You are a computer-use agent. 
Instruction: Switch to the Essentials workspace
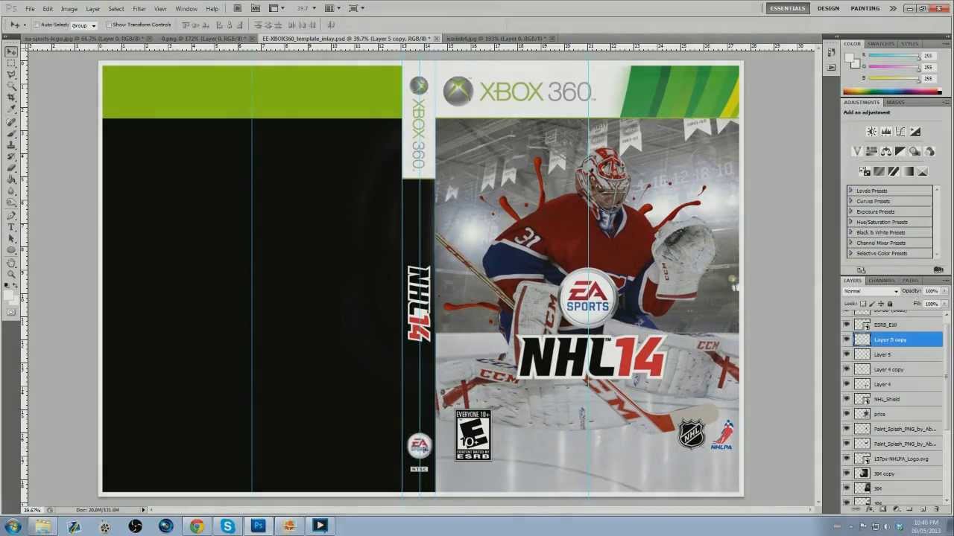(x=788, y=8)
